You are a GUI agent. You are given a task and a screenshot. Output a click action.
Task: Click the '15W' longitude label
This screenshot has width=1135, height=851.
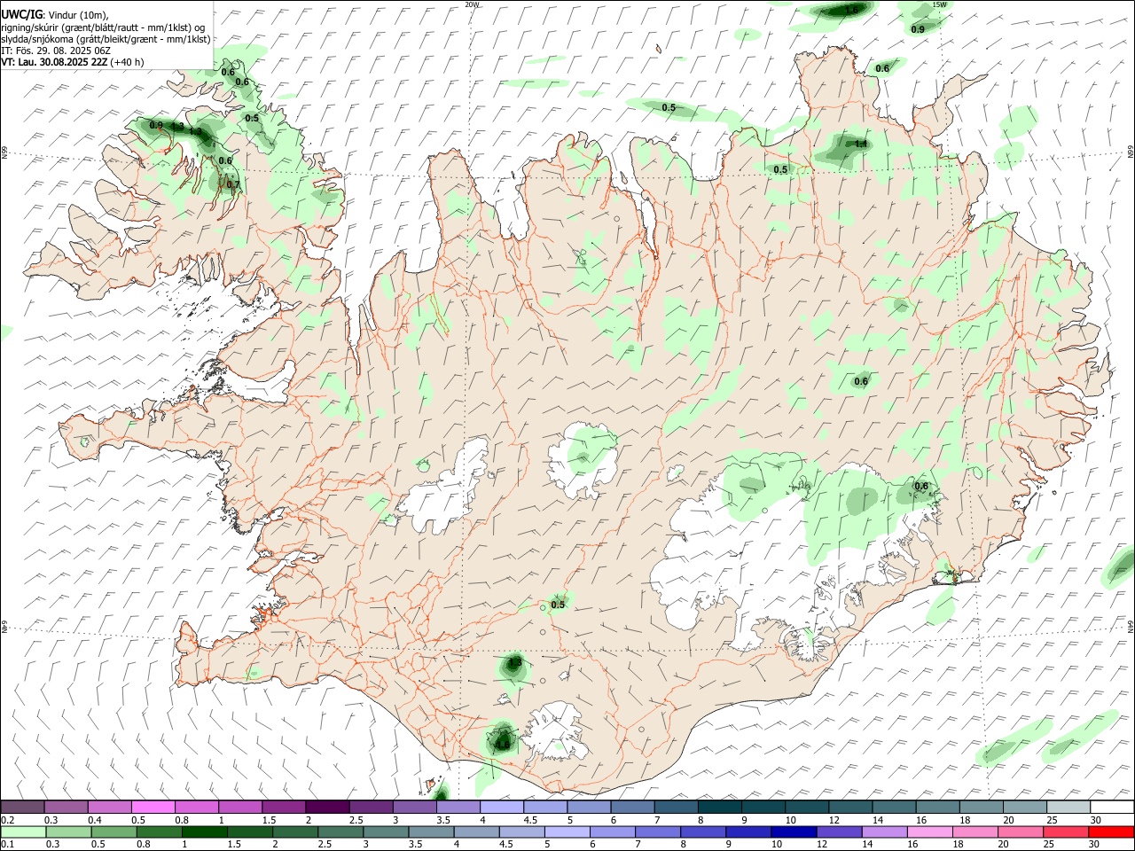tap(940, 4)
